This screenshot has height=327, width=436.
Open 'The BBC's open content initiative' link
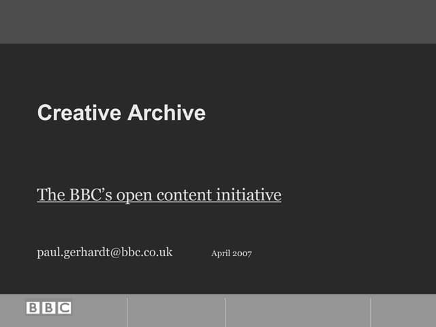click(159, 196)
